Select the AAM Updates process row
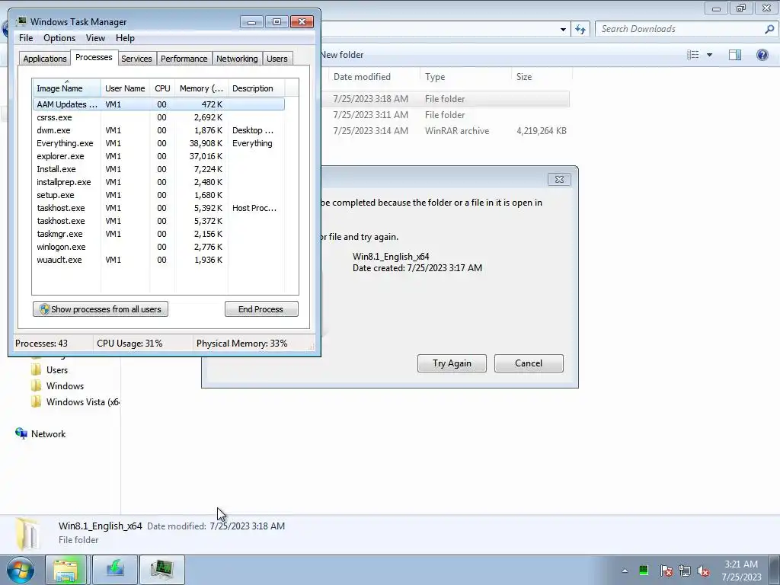Screen dimensions: 780x585 tap(158, 104)
